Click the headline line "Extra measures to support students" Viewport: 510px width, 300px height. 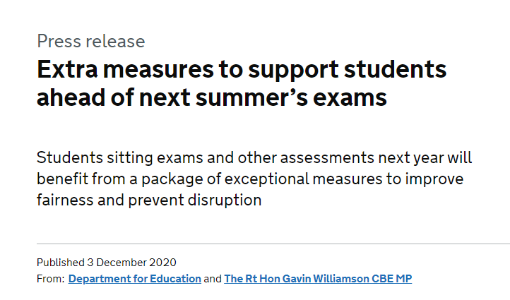[242, 69]
